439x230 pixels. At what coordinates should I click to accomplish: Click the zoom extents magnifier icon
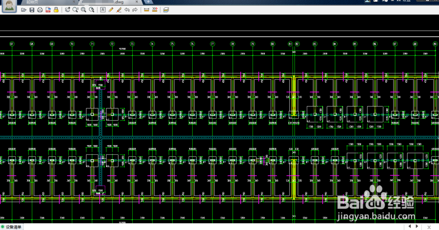pyautogui.click(x=92, y=10)
